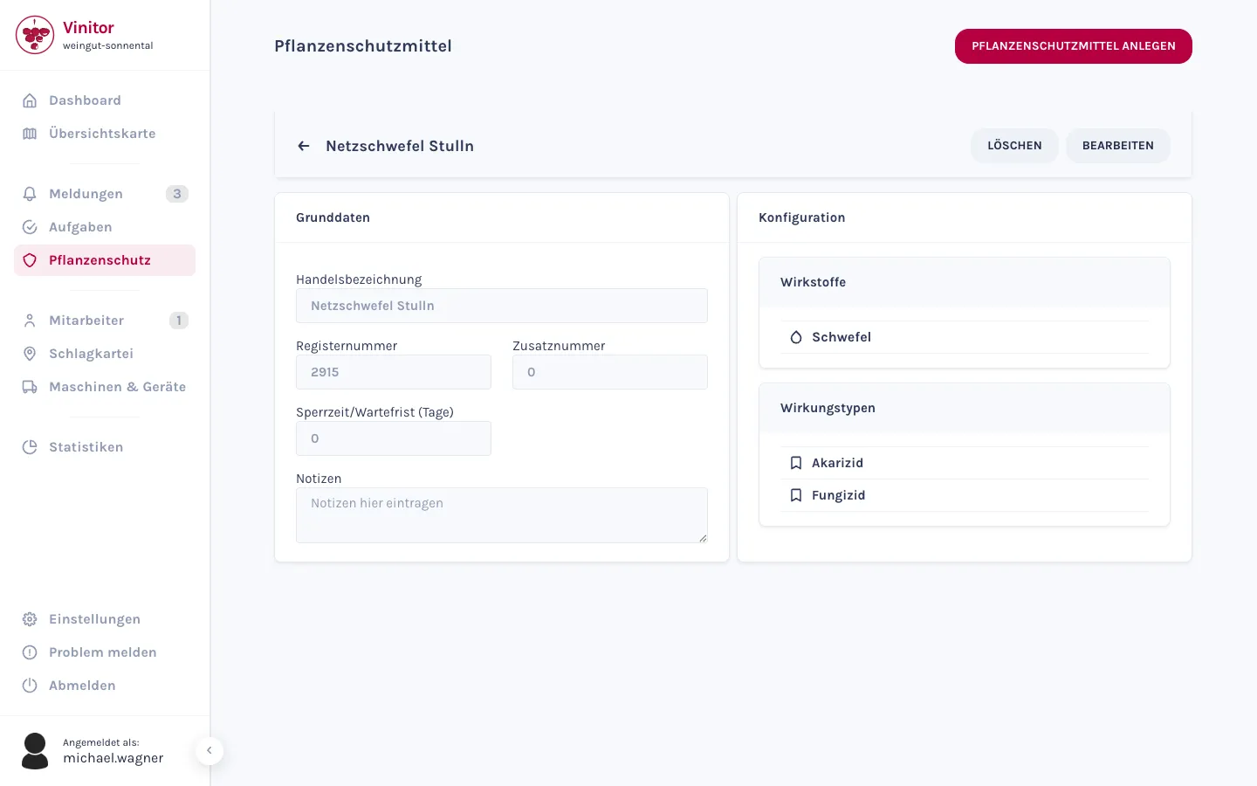This screenshot has width=1257, height=786.
Task: Click the michael.wagner username
Action: [113, 758]
